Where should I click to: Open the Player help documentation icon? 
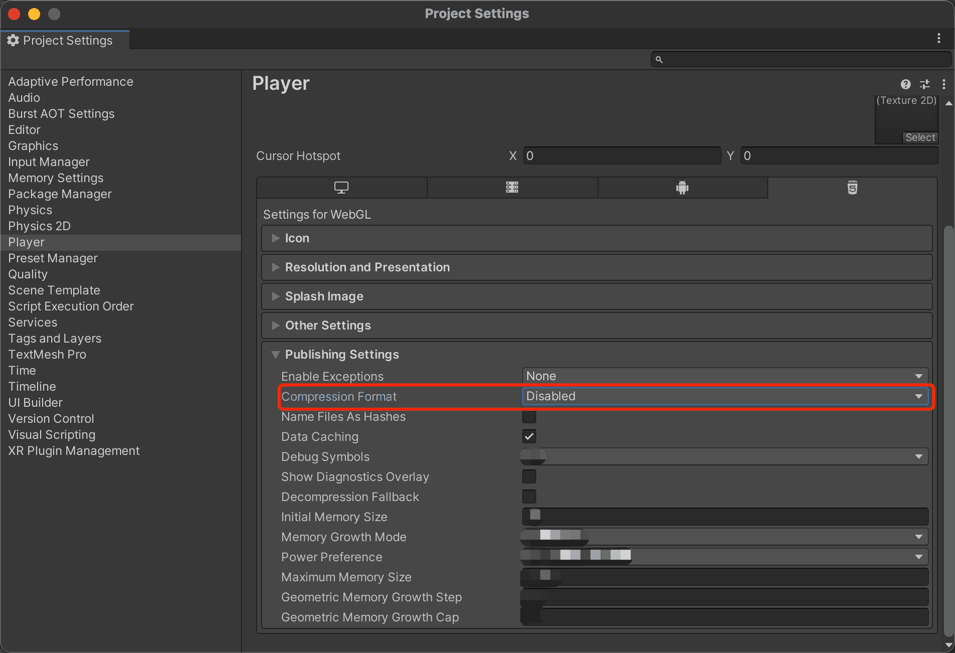(x=905, y=84)
